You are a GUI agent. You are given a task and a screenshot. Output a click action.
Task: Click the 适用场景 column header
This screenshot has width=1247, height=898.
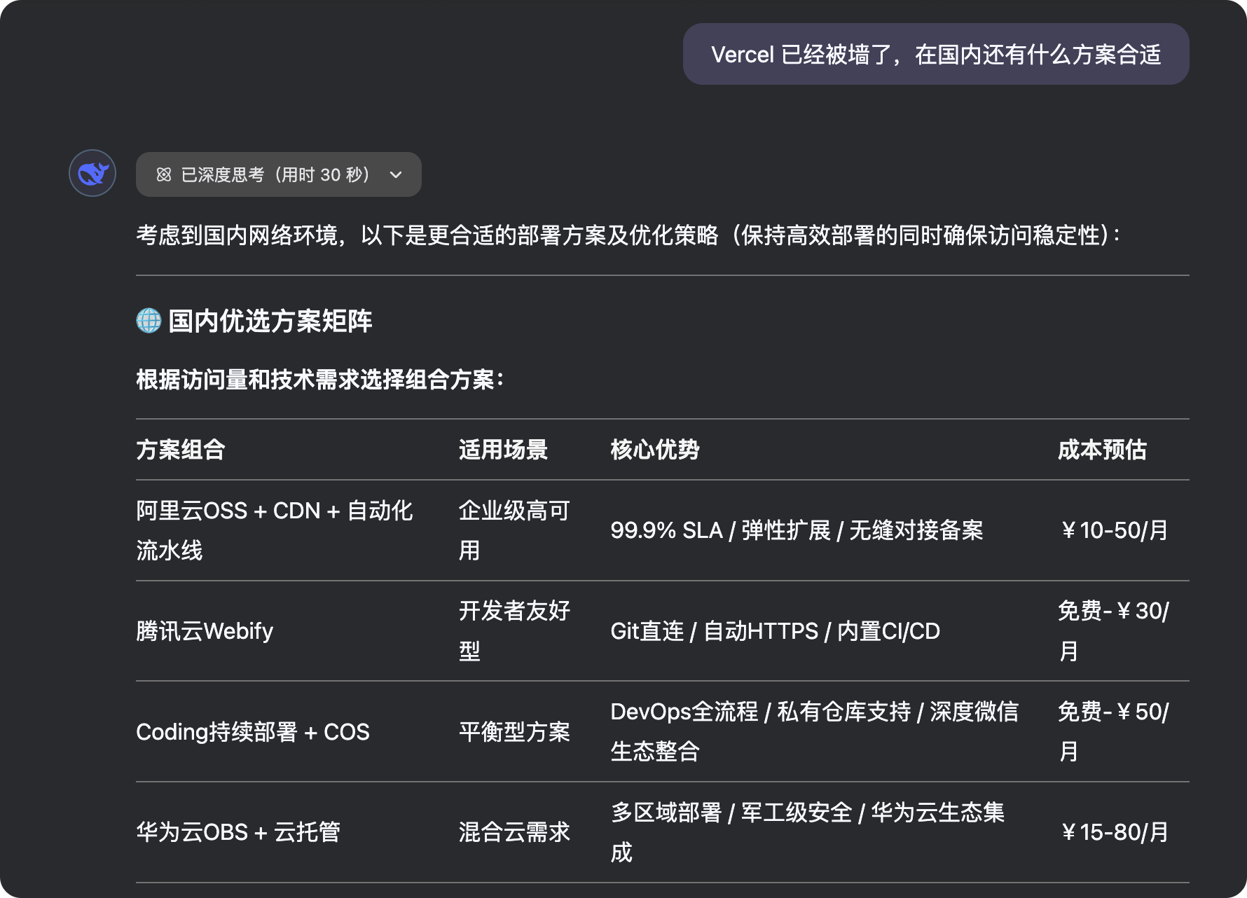pyautogui.click(x=503, y=450)
